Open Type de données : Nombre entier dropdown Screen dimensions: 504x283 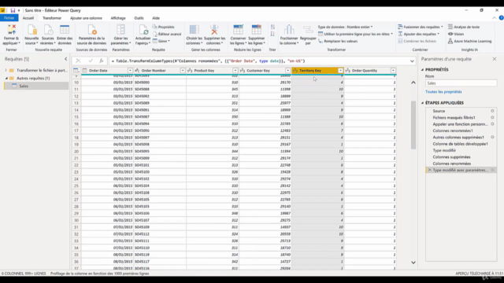[x=345, y=27]
